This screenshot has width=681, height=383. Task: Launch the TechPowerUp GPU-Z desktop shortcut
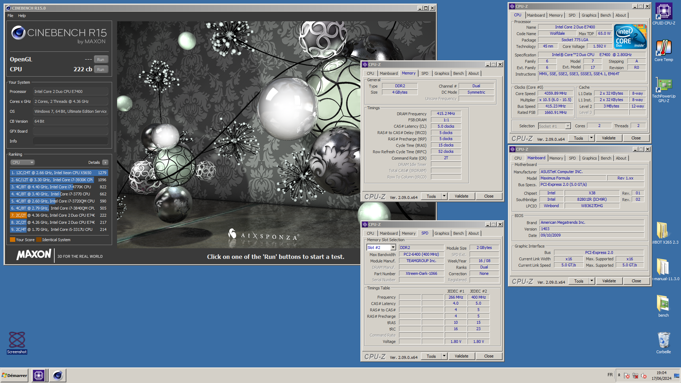pos(664,90)
